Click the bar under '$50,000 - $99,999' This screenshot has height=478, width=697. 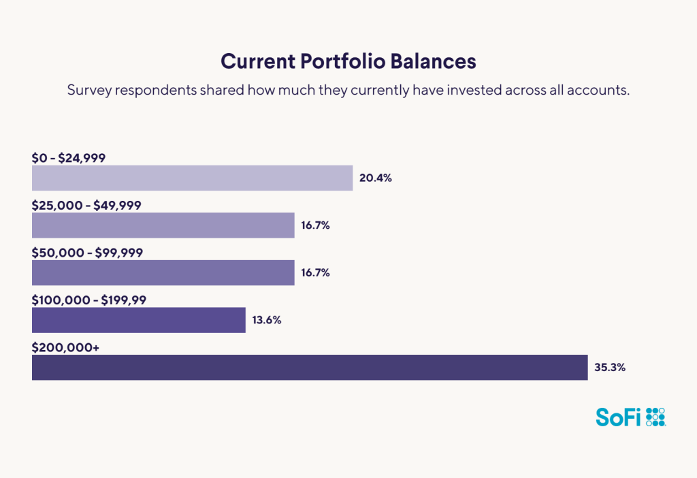[163, 272]
